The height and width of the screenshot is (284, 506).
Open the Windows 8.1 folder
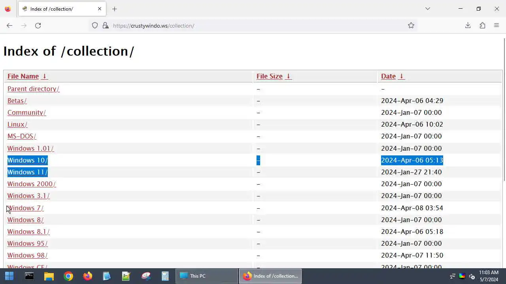point(28,232)
